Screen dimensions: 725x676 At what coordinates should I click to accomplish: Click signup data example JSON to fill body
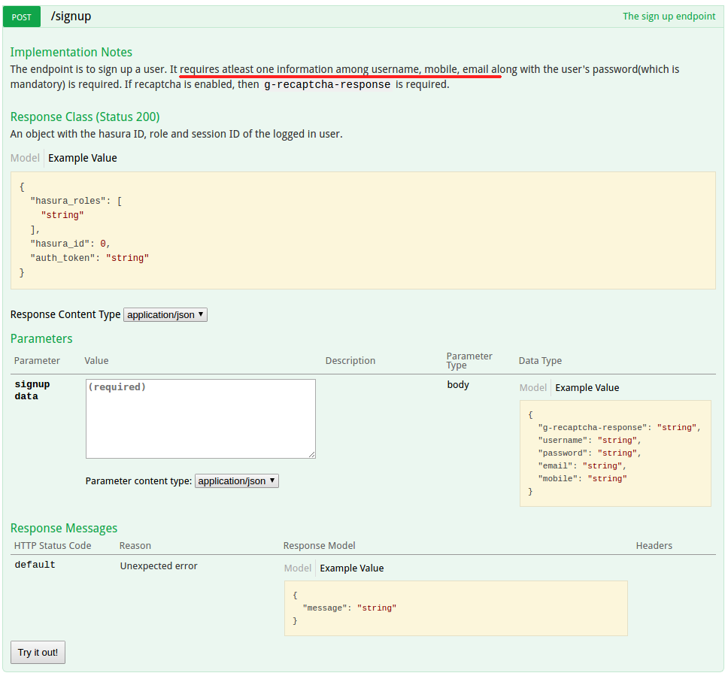click(615, 453)
